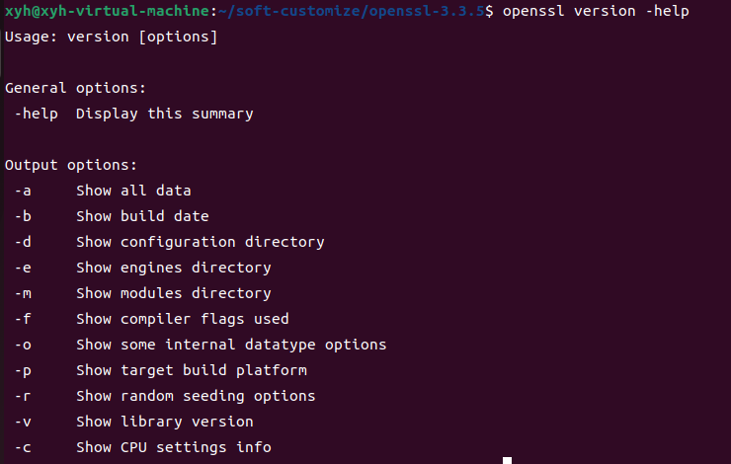Click the "Show target build platform" line
731x464 pixels.
(x=191, y=370)
